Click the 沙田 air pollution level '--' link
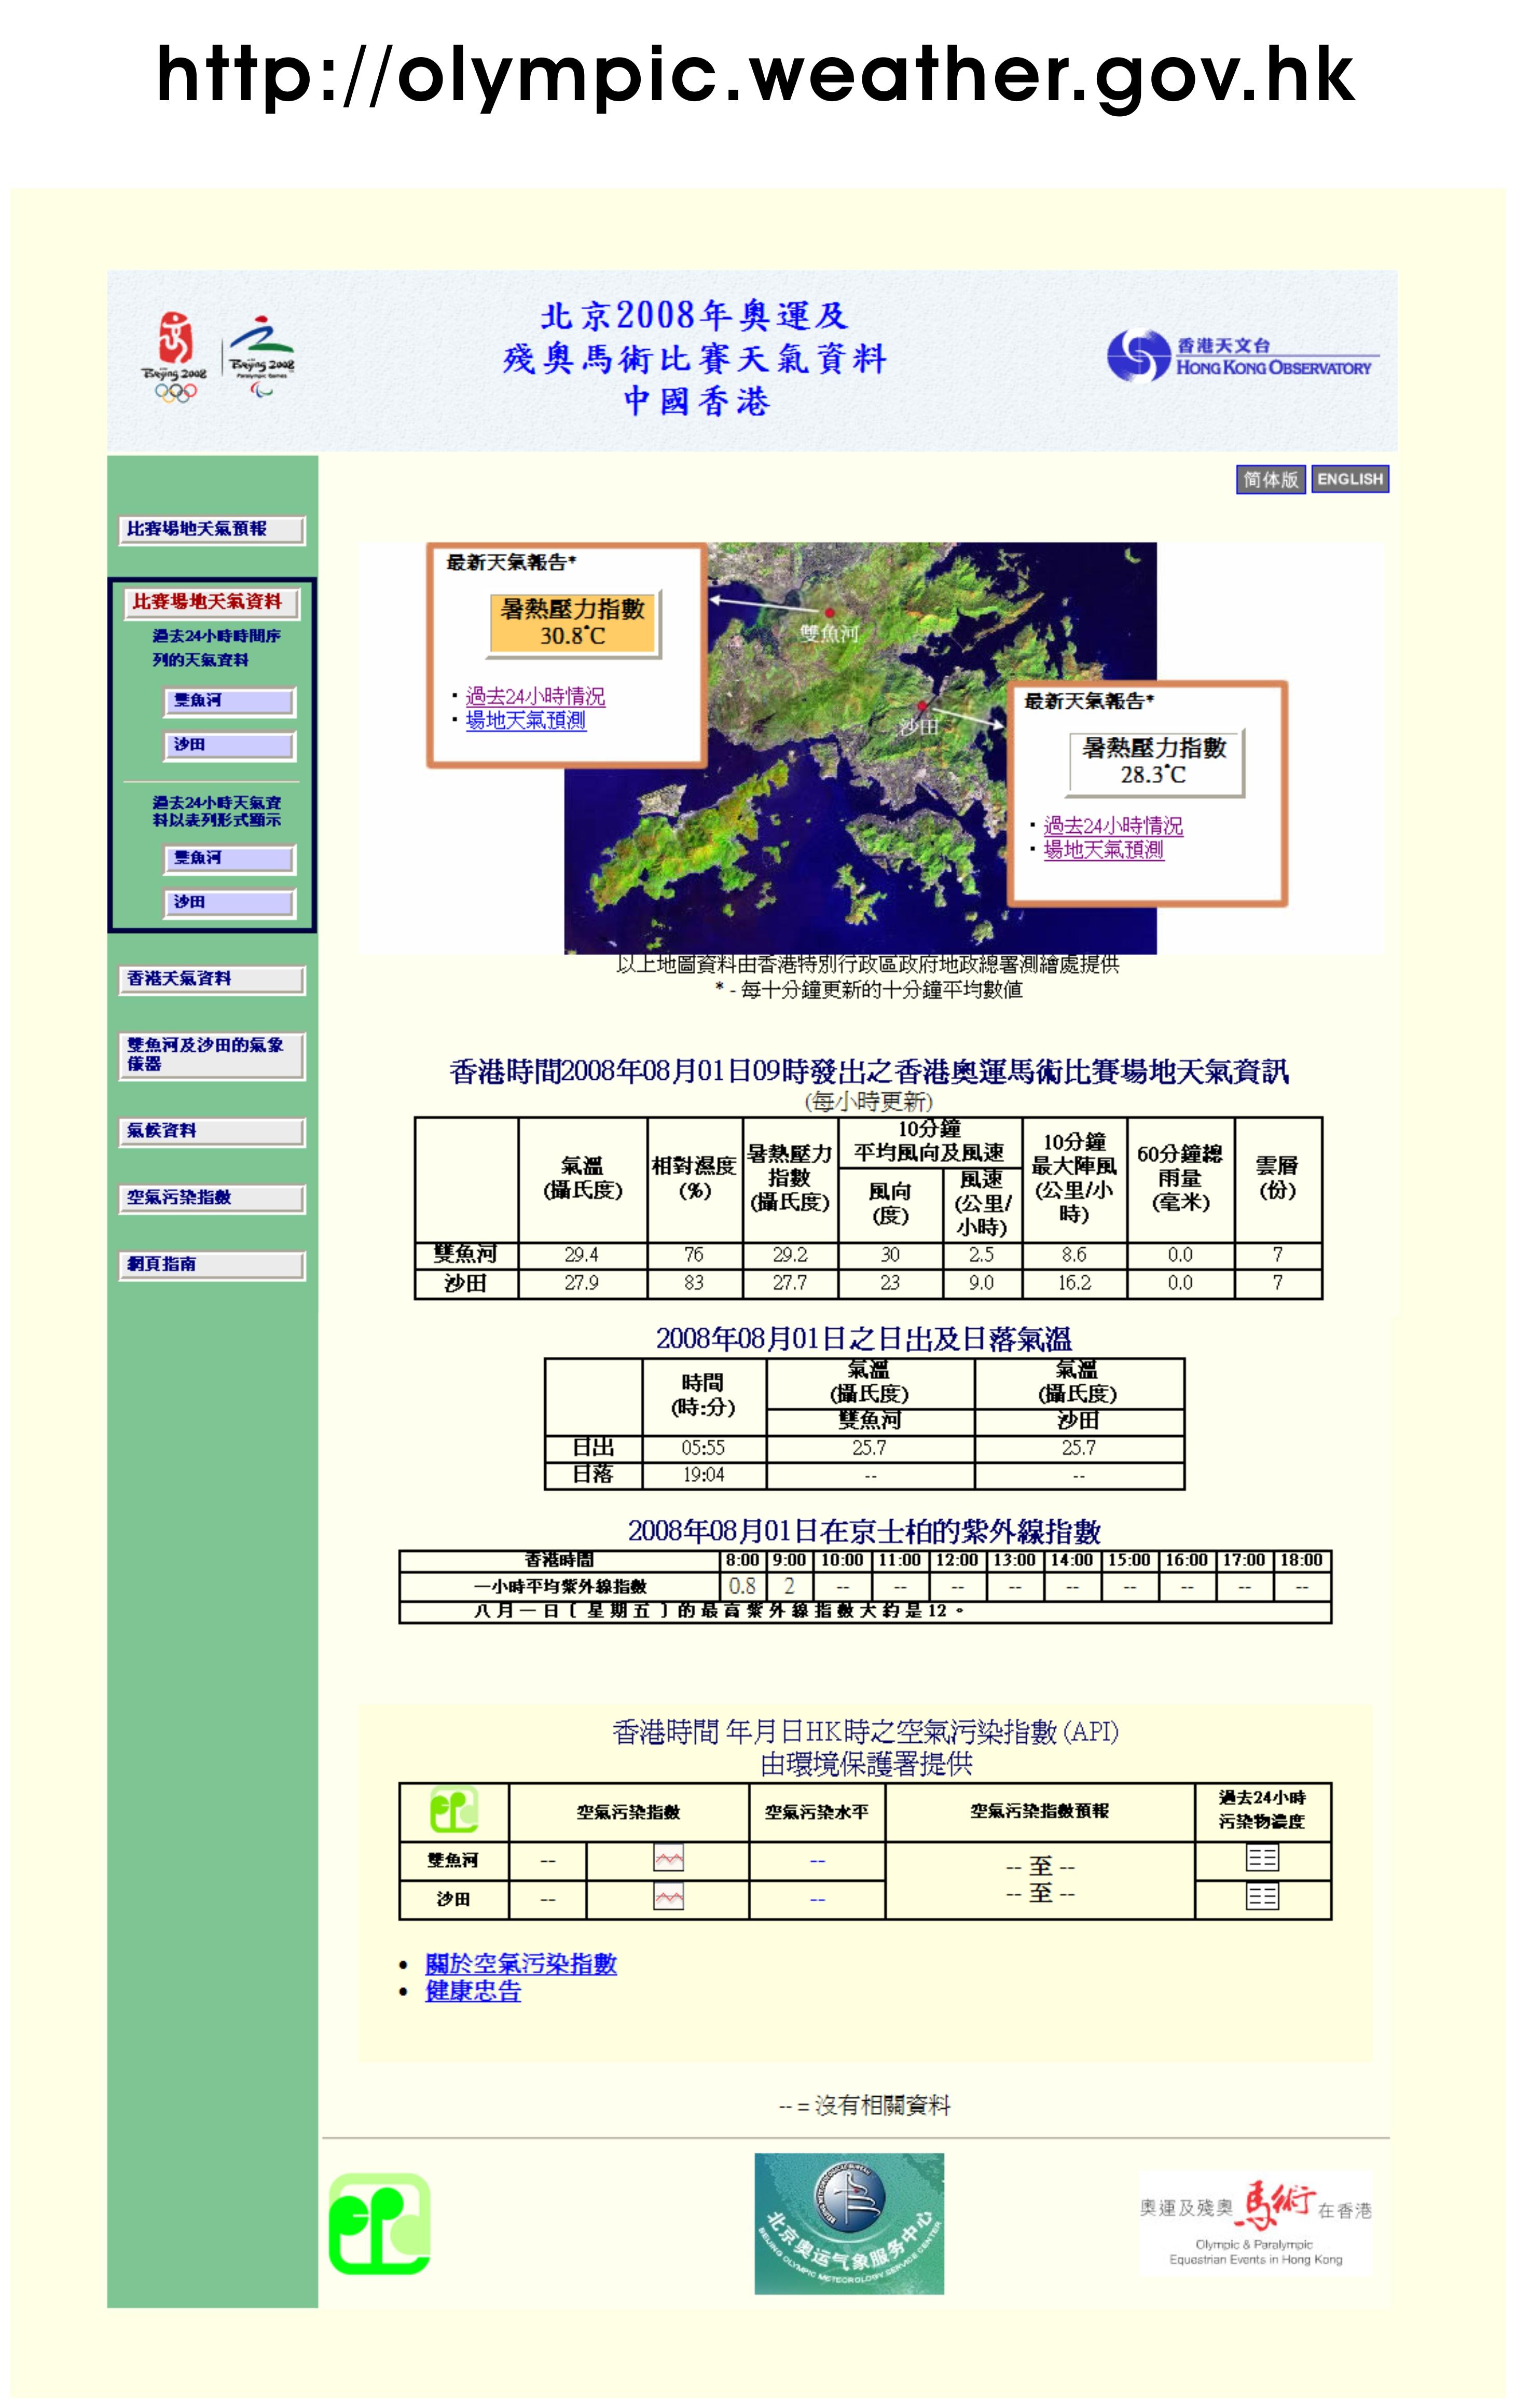The image size is (1516, 2408). [x=817, y=1900]
